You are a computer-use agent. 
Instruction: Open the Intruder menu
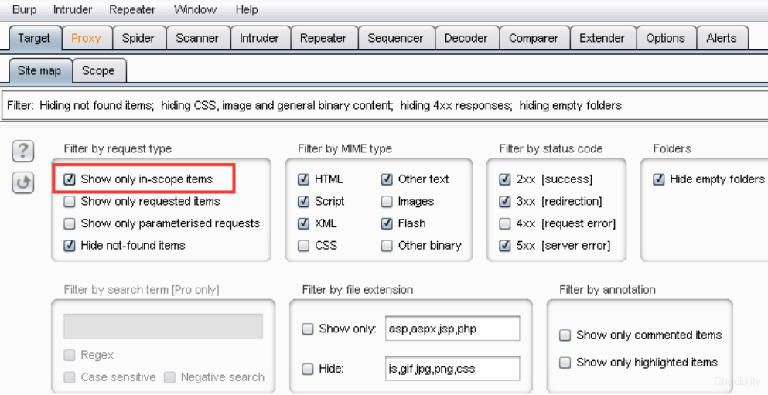pyautogui.click(x=73, y=10)
